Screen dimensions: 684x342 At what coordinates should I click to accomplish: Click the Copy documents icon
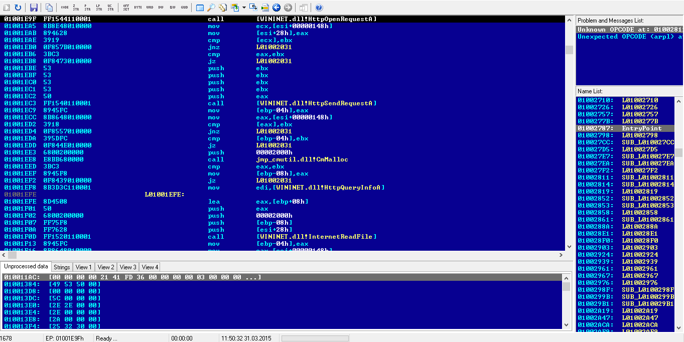pyautogui.click(x=49, y=8)
